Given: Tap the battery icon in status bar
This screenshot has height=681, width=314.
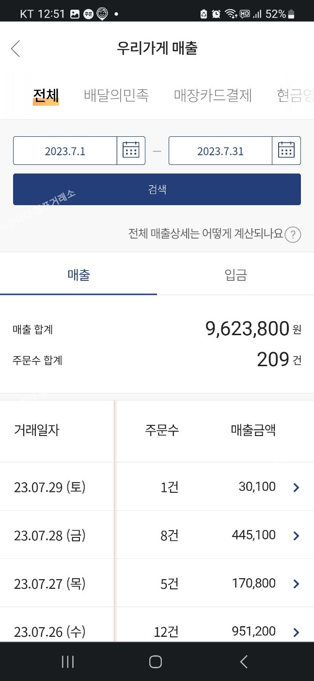Looking at the screenshot, I should (291, 14).
